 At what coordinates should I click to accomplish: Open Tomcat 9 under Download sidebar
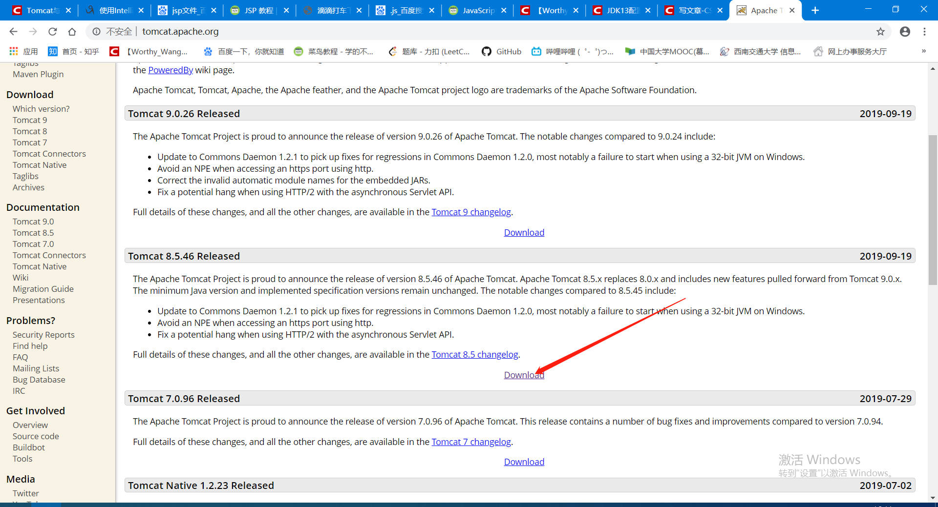pos(30,120)
